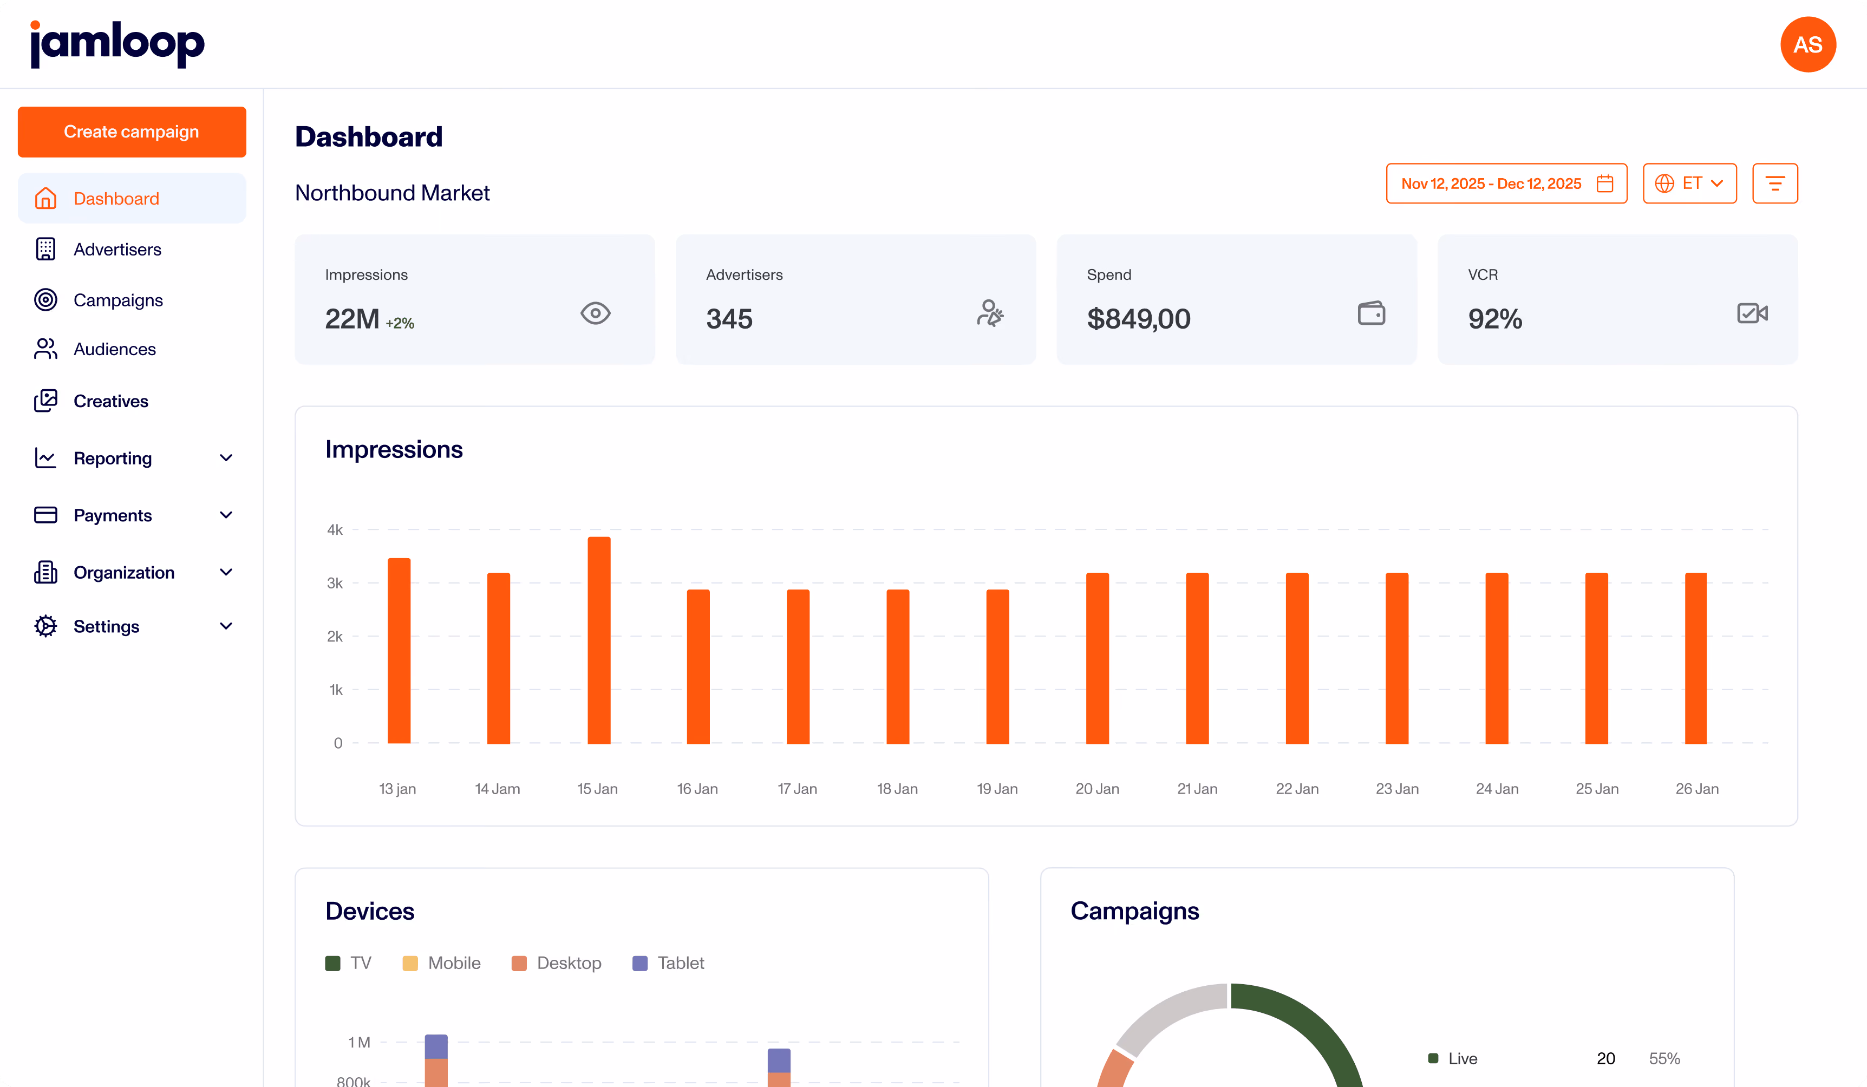Expand the Reporting menu chevron
Viewport: 1867px width, 1087px height.
(227, 459)
